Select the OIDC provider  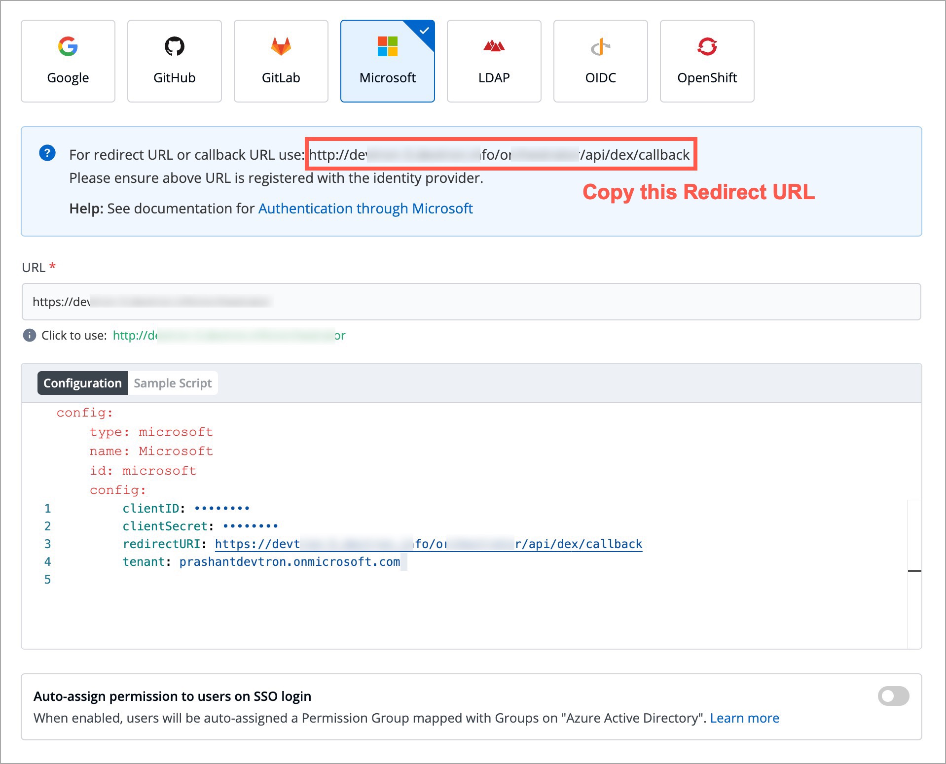click(x=600, y=60)
